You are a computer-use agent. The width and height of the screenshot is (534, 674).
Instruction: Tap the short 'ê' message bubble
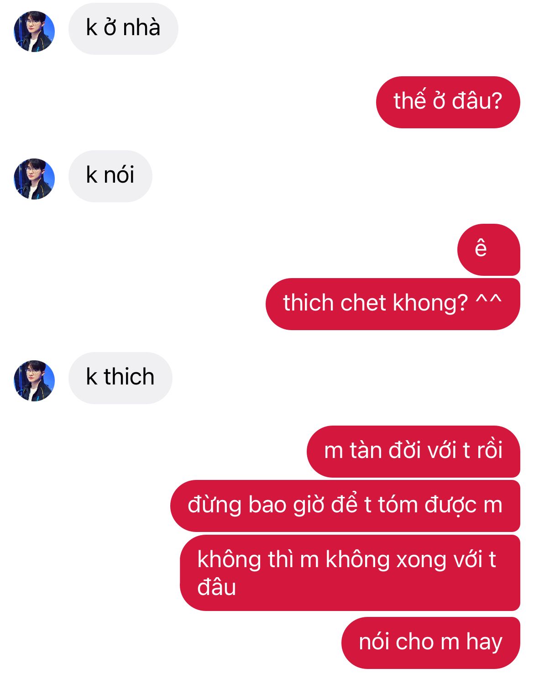point(489,250)
